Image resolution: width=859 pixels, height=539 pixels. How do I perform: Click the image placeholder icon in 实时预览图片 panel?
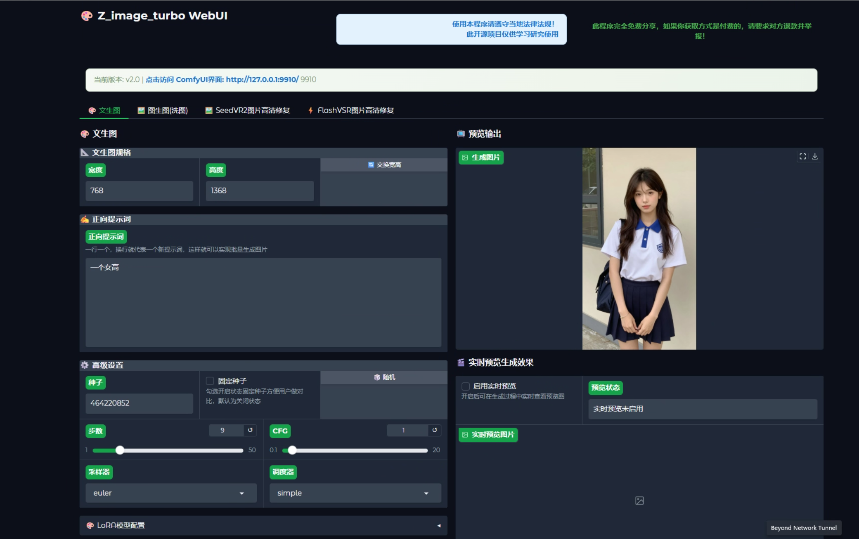point(639,501)
